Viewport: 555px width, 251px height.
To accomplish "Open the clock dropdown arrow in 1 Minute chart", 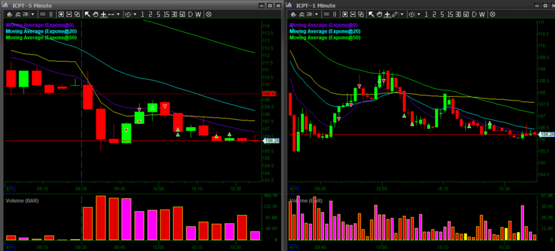I will pos(420,14).
